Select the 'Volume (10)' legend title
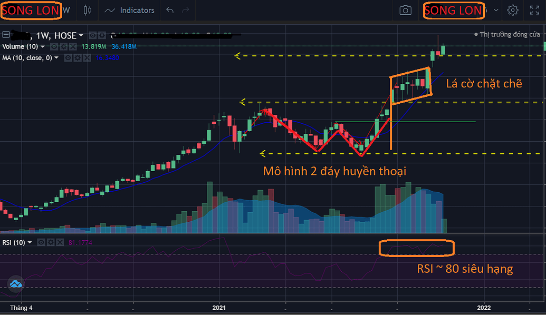Screen dimensions: 546x315 click(20, 46)
